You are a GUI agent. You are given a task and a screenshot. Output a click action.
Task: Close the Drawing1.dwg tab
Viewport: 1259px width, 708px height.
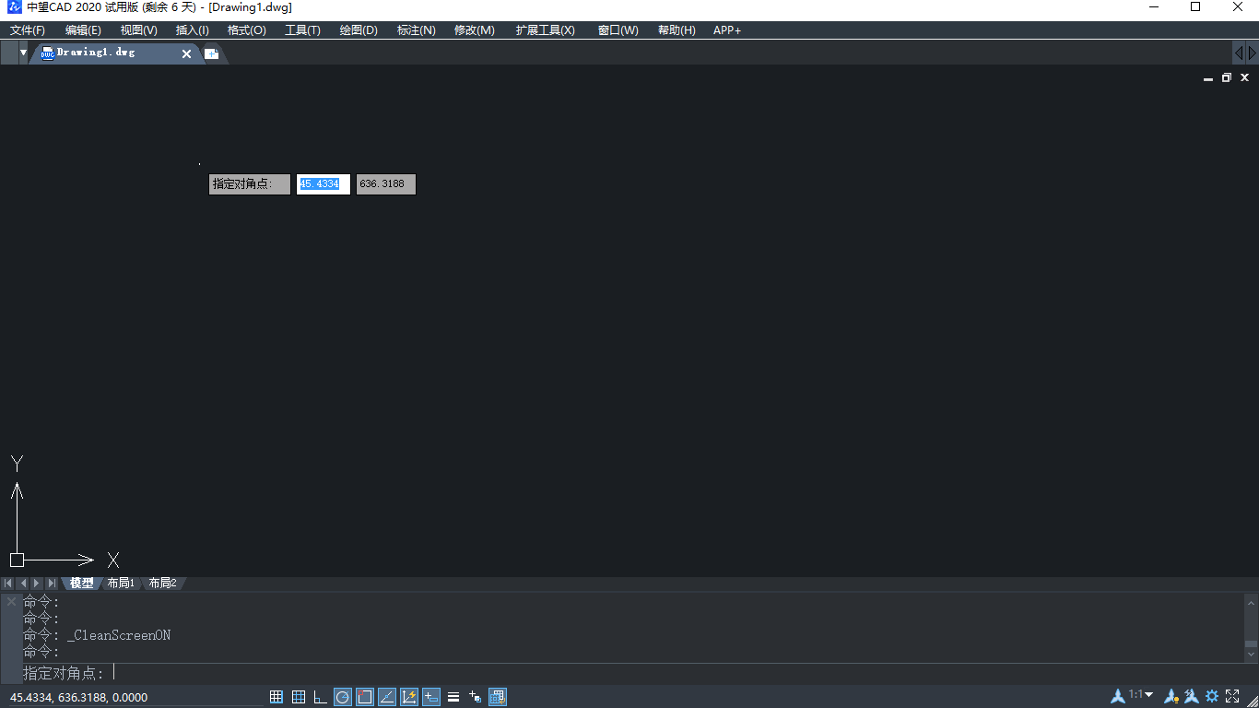click(x=186, y=53)
